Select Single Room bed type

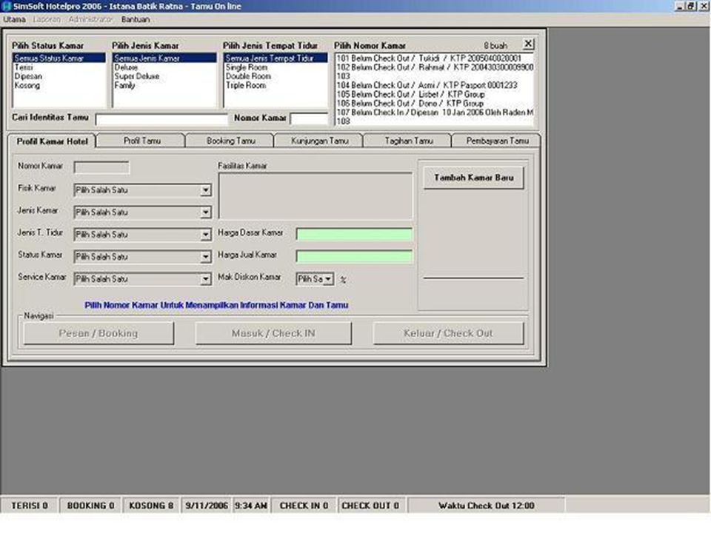pyautogui.click(x=276, y=67)
